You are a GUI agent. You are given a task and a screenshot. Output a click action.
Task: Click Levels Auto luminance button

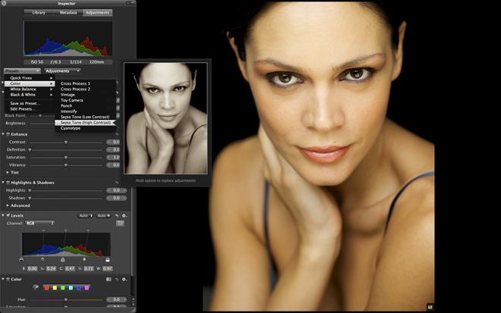click(x=85, y=216)
